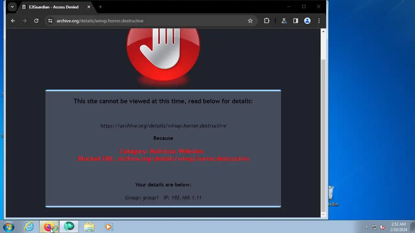
Task: Reload the blocked archive.org page
Action: tap(36, 21)
